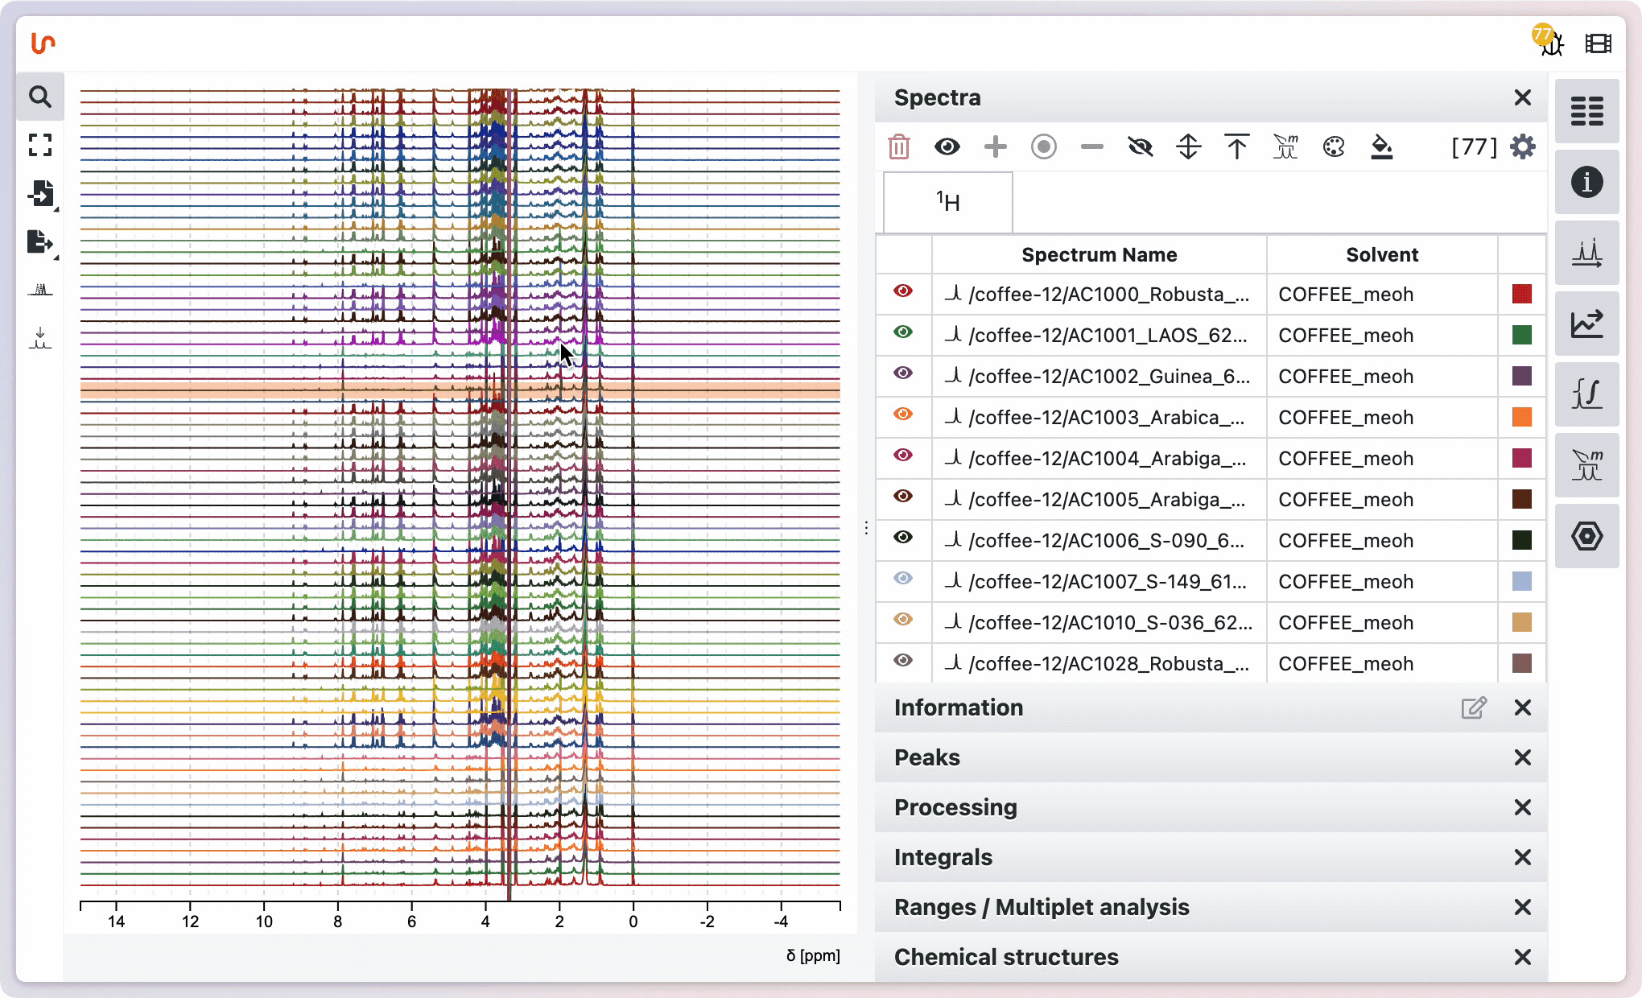Select the 1H nucleus tab
Screen dimensions: 1642x998
click(x=947, y=202)
